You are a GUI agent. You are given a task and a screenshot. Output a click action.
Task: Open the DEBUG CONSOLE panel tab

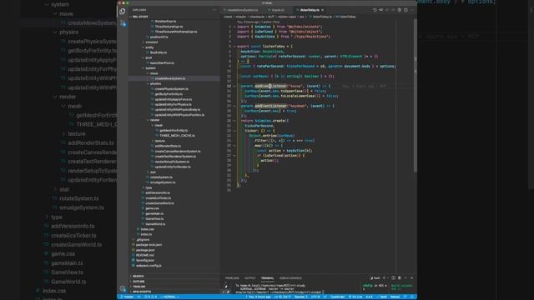(x=290, y=278)
